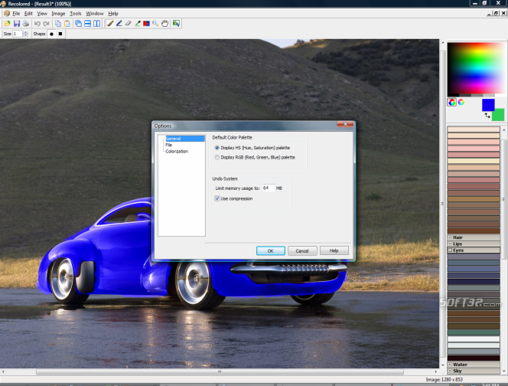
Task: Open the View menu
Action: (42, 14)
